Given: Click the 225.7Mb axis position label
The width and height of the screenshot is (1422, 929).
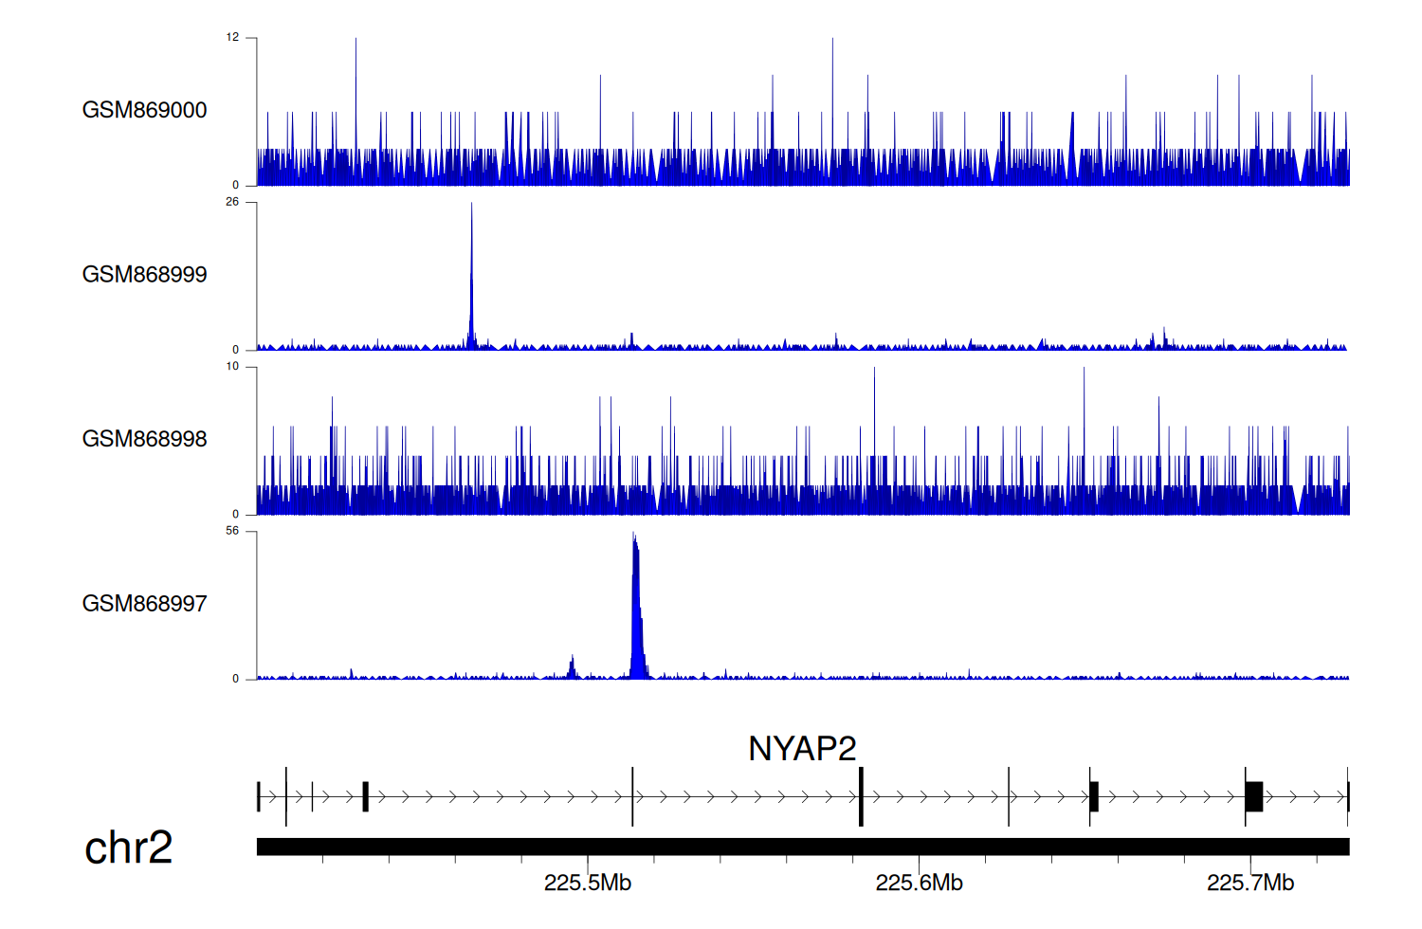Looking at the screenshot, I should coord(1249,883).
